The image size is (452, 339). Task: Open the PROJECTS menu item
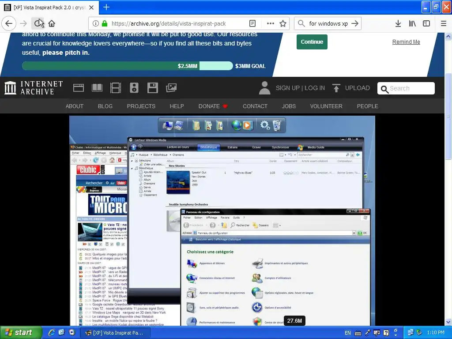pos(141,106)
